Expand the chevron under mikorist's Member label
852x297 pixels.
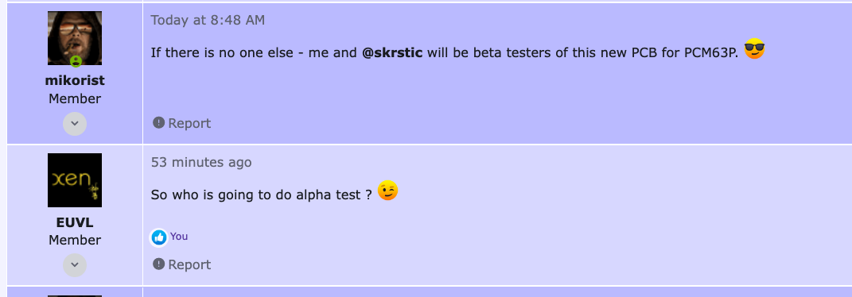coord(75,124)
